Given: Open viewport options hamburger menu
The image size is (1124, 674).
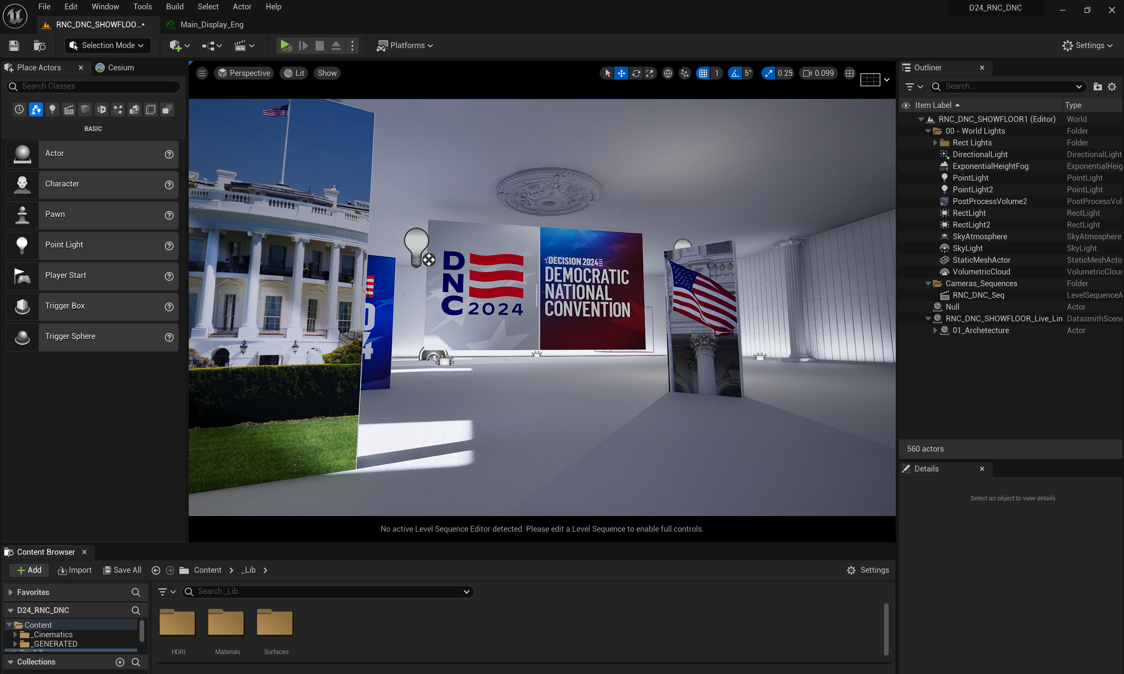Looking at the screenshot, I should click(202, 73).
